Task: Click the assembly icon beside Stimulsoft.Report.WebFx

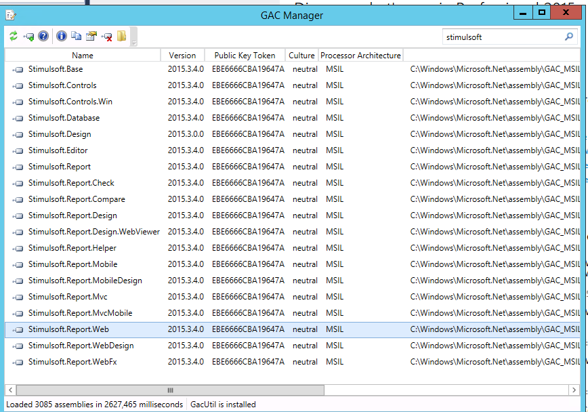Action: (18, 362)
